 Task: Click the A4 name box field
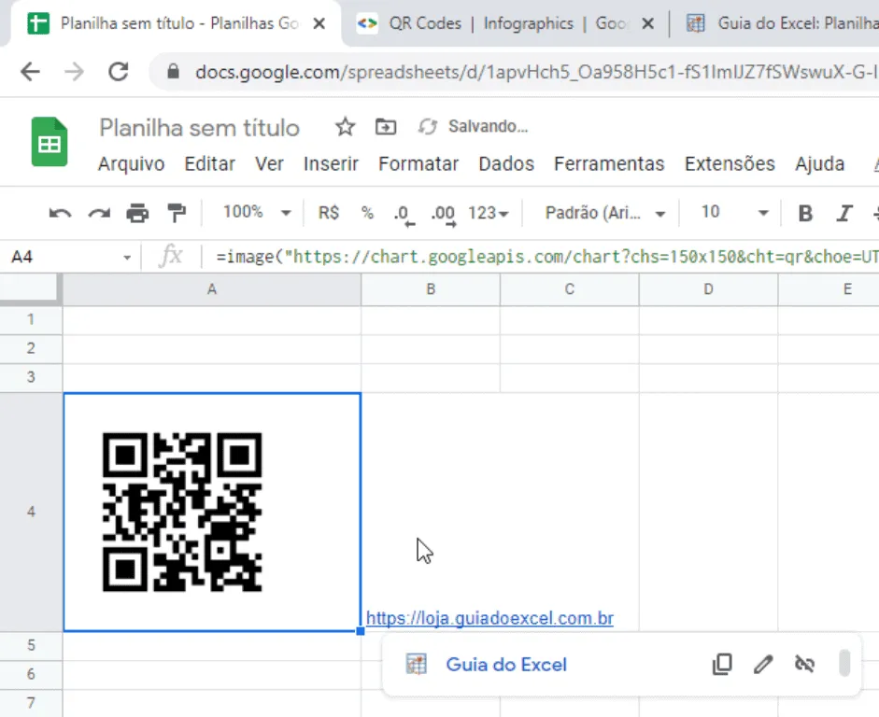(x=70, y=257)
